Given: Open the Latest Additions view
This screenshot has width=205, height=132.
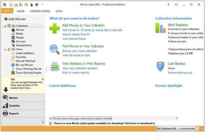Looking at the screenshot, I should pyautogui.click(x=23, y=53).
